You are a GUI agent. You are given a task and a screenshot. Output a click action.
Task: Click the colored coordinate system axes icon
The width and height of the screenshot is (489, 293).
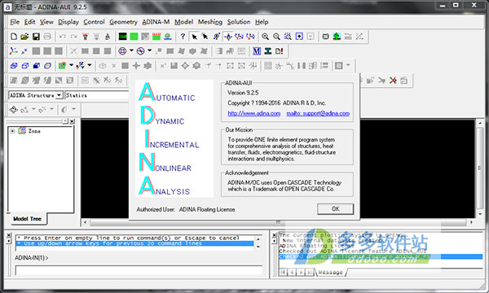pos(13,50)
